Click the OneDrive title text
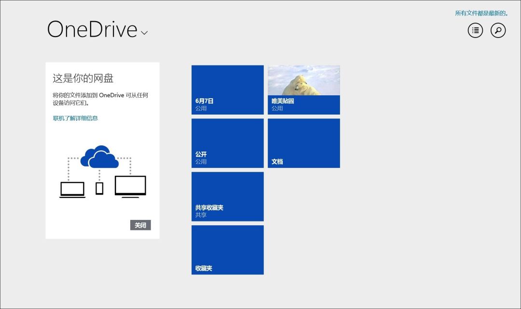Viewport: 521px width, 309px height. coord(92,29)
